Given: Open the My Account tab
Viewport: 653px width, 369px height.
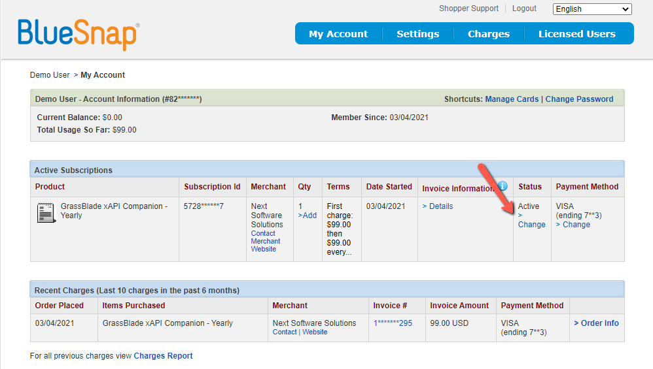Looking at the screenshot, I should (338, 34).
